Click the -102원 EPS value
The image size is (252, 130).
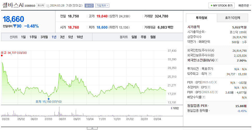pos(243,83)
